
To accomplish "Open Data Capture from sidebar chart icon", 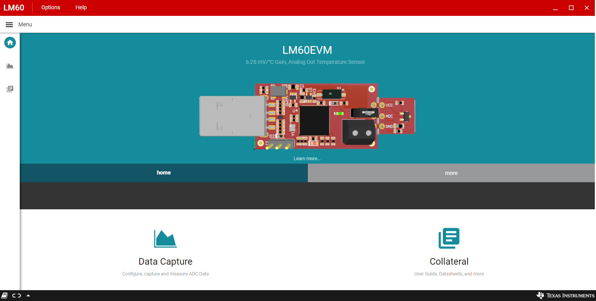I will pyautogui.click(x=10, y=66).
